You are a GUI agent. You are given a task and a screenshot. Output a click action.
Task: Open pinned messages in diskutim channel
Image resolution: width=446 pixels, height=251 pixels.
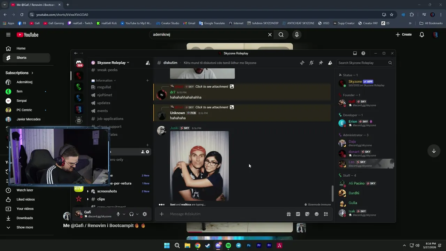321,63
